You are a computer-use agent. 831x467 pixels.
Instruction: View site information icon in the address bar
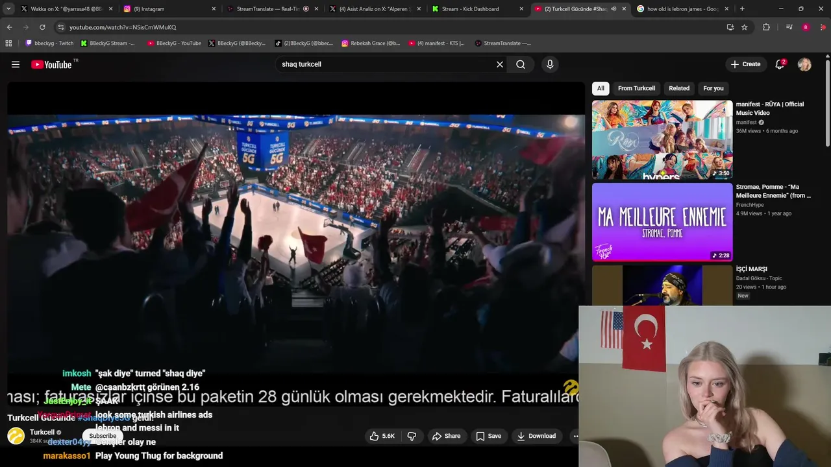click(61, 27)
